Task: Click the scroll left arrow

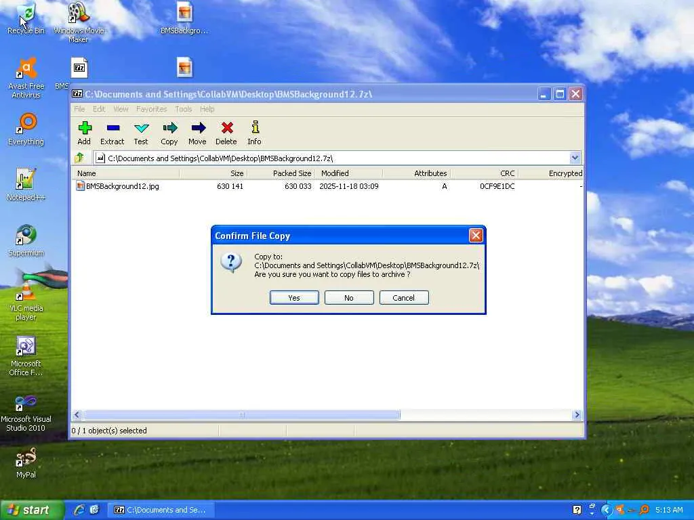Action: pos(77,415)
